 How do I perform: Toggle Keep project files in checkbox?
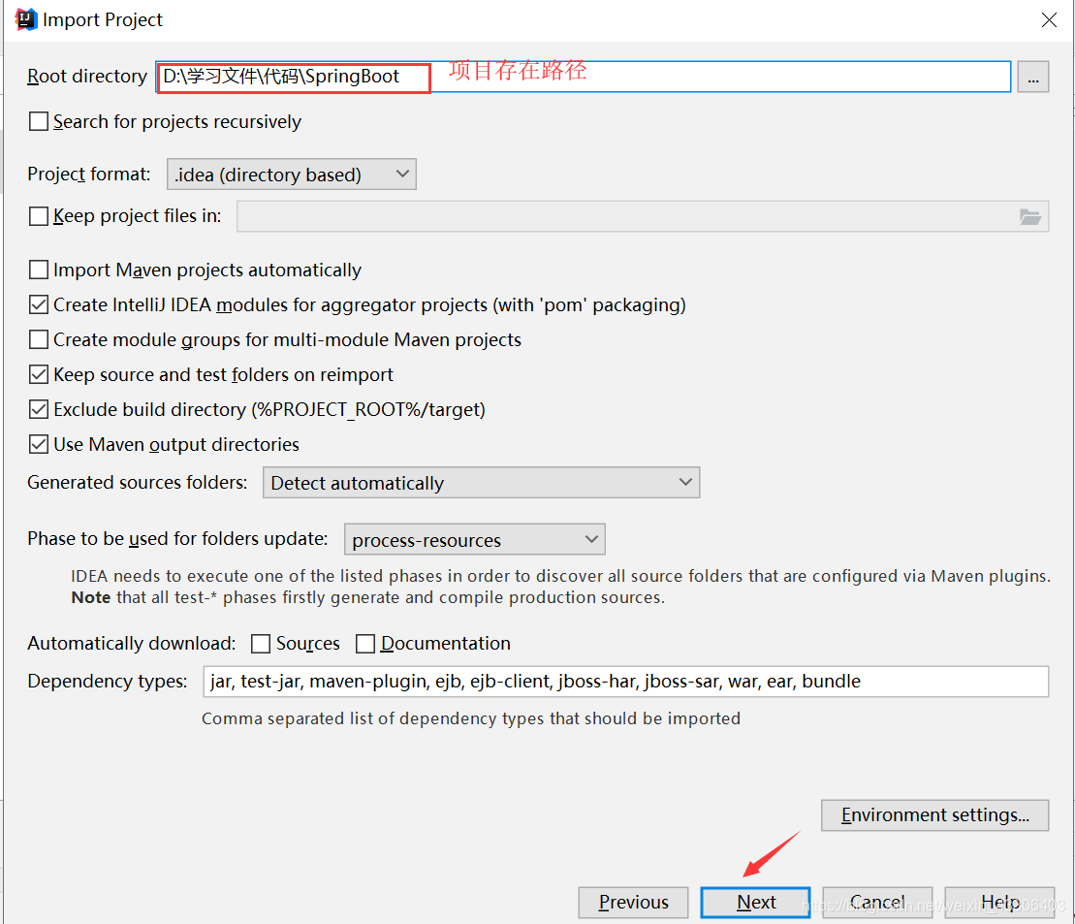(x=39, y=216)
